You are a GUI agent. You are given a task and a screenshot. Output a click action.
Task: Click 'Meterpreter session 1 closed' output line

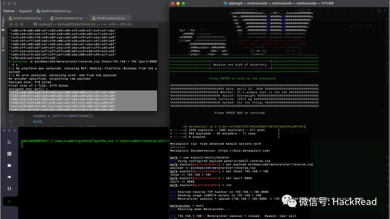(x=233, y=216)
